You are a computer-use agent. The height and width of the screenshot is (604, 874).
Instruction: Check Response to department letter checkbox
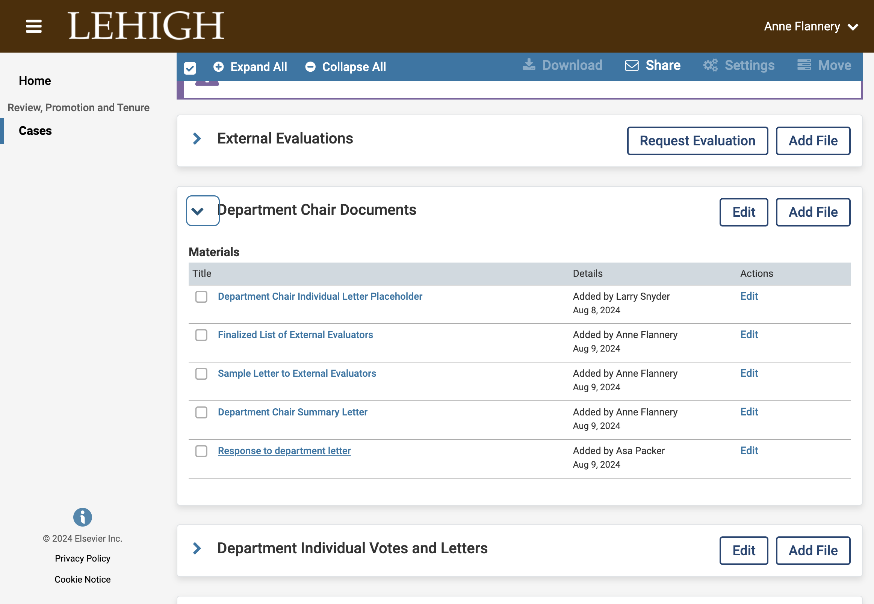tap(201, 451)
